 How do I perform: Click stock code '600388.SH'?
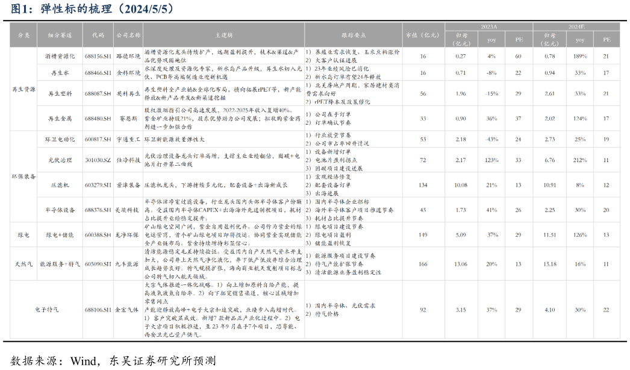[98, 235]
